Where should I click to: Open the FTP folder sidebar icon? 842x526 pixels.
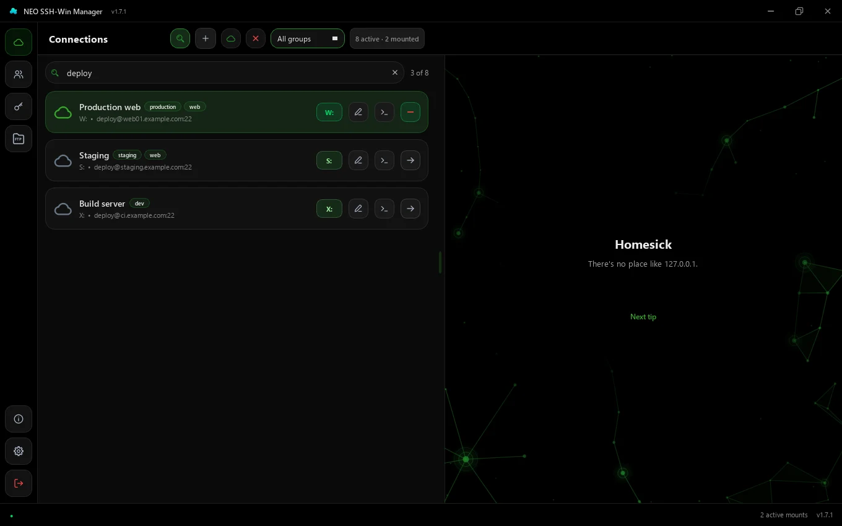point(19,139)
